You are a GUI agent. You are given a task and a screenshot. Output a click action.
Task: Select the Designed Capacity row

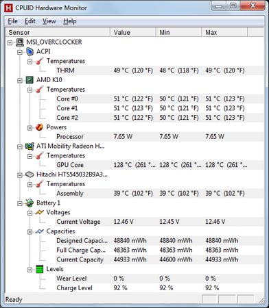159,241
